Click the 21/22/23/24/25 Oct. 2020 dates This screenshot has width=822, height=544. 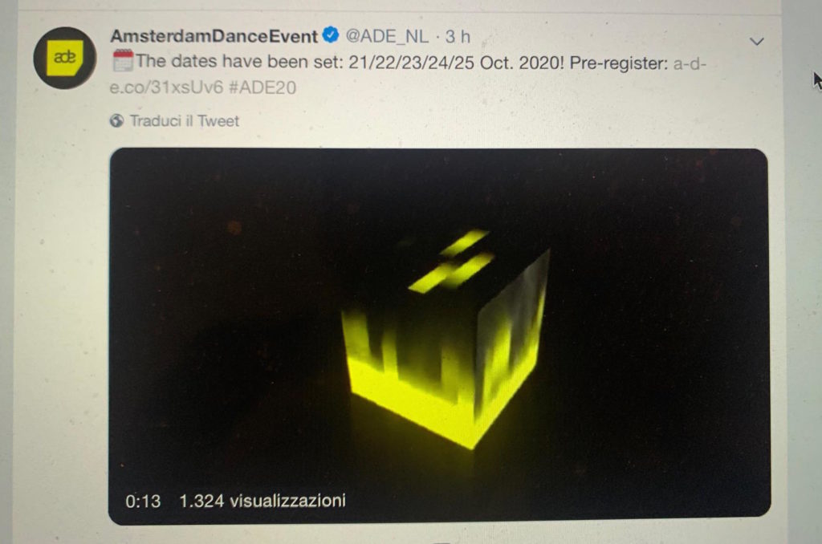pyautogui.click(x=456, y=63)
